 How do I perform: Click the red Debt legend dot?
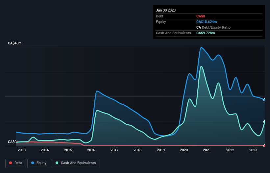(x=11, y=163)
